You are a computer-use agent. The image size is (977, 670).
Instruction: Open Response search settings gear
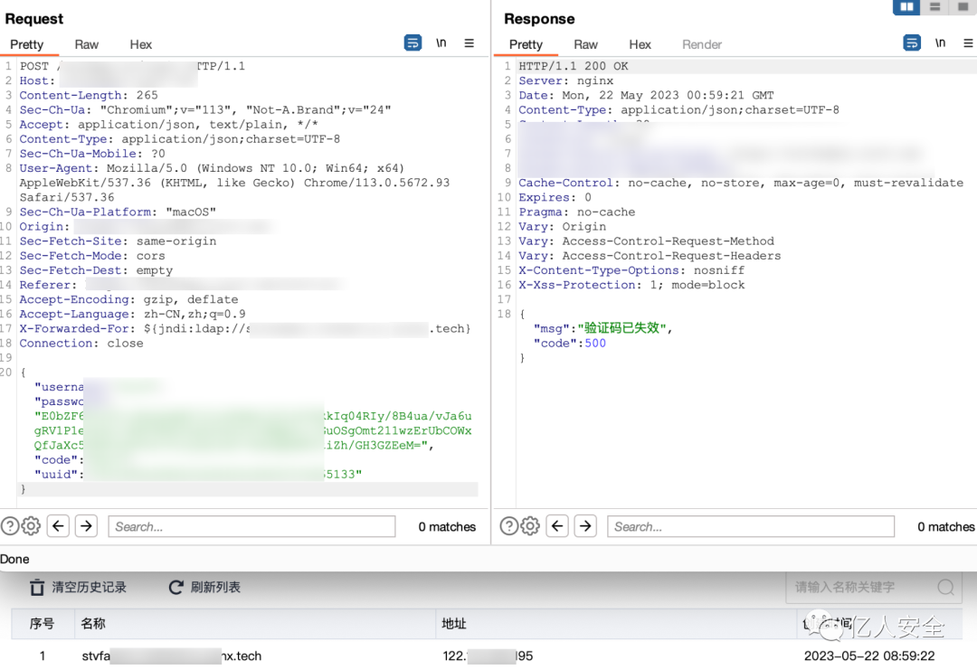click(529, 526)
